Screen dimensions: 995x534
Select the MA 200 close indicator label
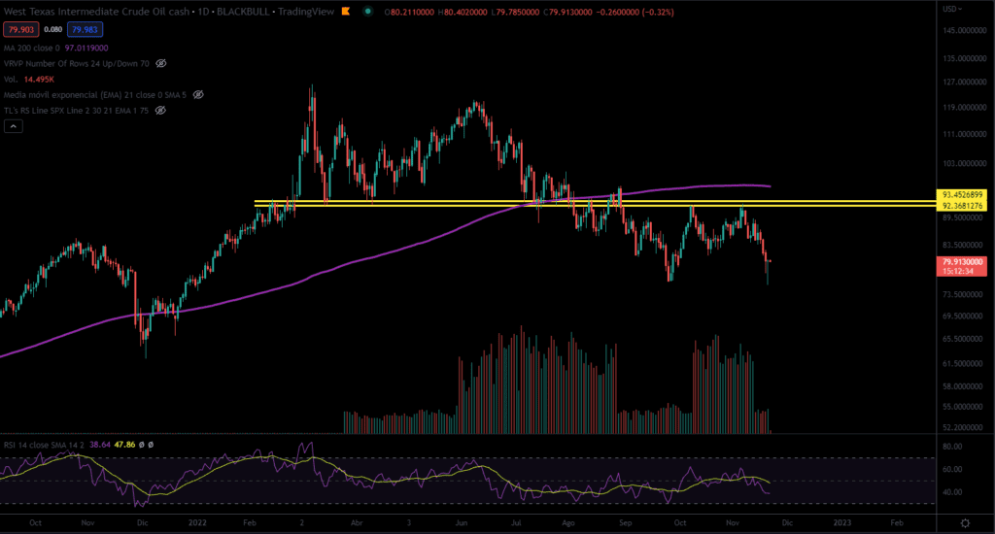(29, 48)
